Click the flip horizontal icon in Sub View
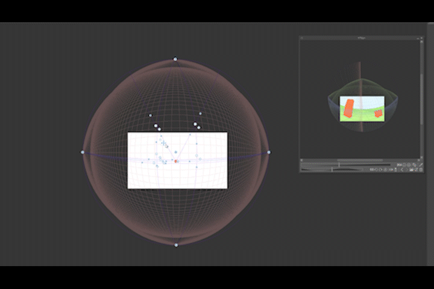 click(391, 170)
